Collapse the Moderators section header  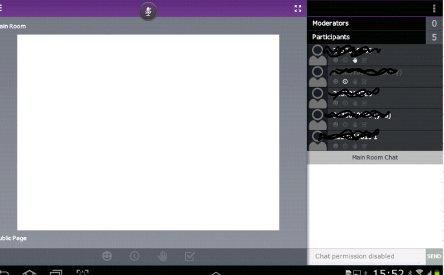[366, 23]
